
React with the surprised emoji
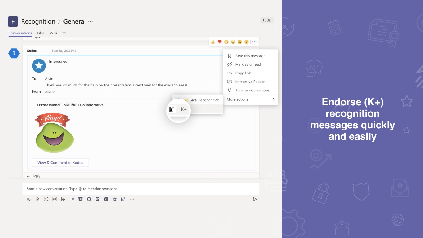coord(233,42)
